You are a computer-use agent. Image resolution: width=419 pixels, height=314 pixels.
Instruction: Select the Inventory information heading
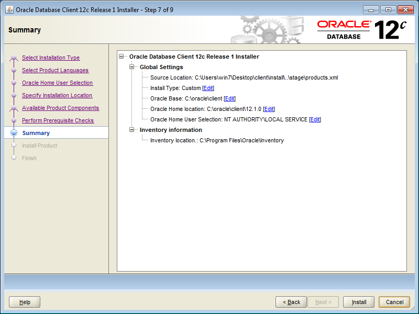[171, 130]
